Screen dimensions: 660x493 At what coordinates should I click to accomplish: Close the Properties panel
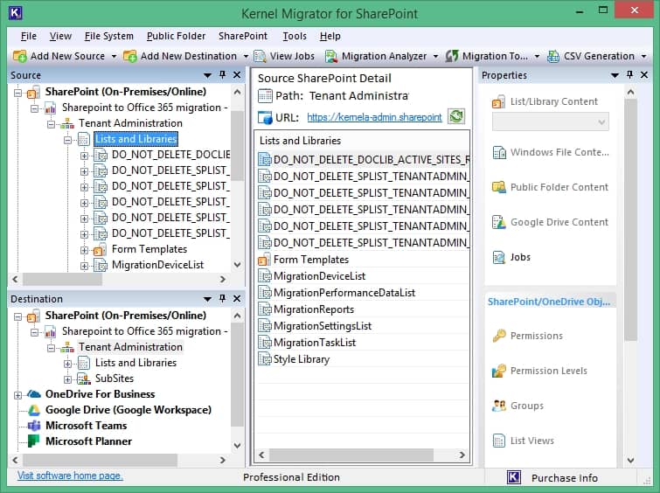click(x=644, y=75)
